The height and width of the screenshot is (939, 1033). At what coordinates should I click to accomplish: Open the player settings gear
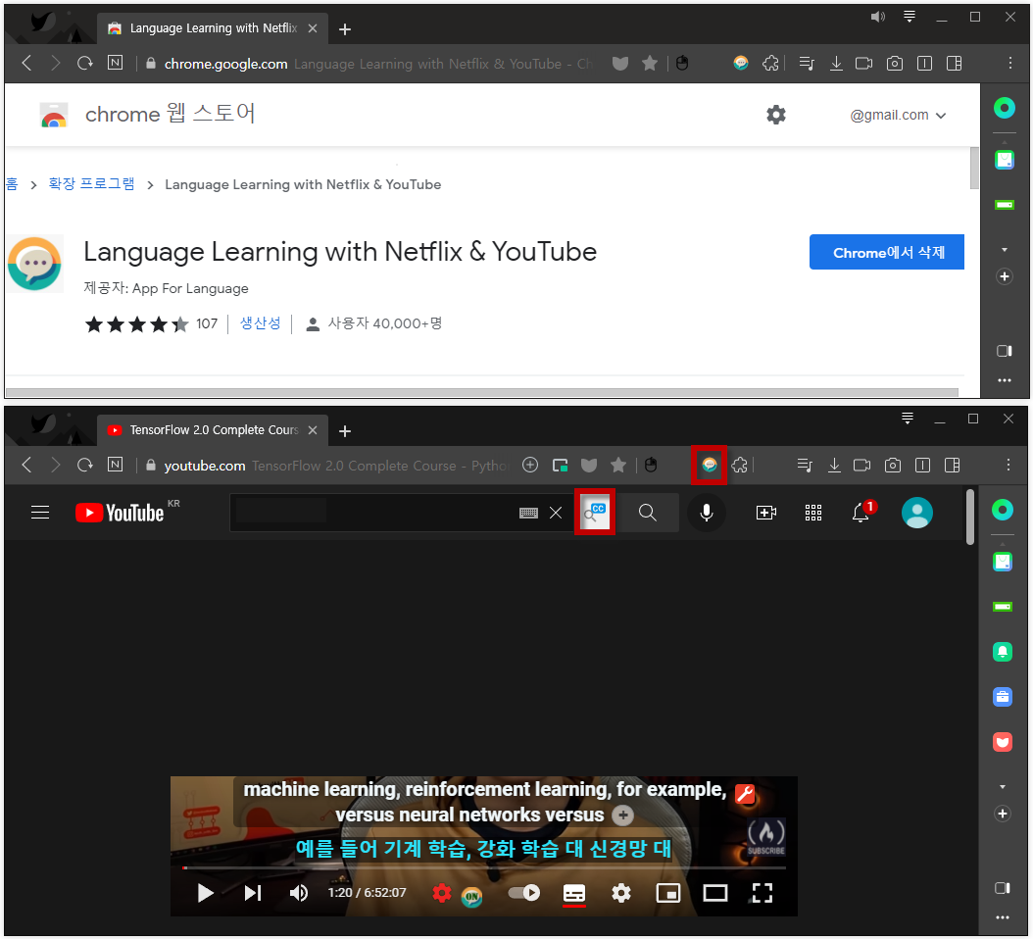coord(620,893)
